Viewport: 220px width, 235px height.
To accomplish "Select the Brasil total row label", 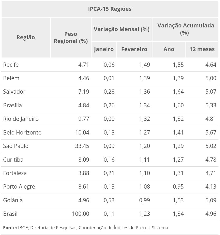I will click(10, 214).
